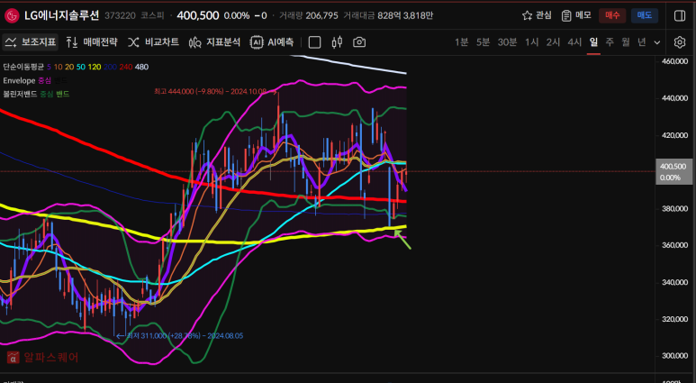Click the 코스피 market label
This screenshot has width=696, height=383.
tap(152, 16)
